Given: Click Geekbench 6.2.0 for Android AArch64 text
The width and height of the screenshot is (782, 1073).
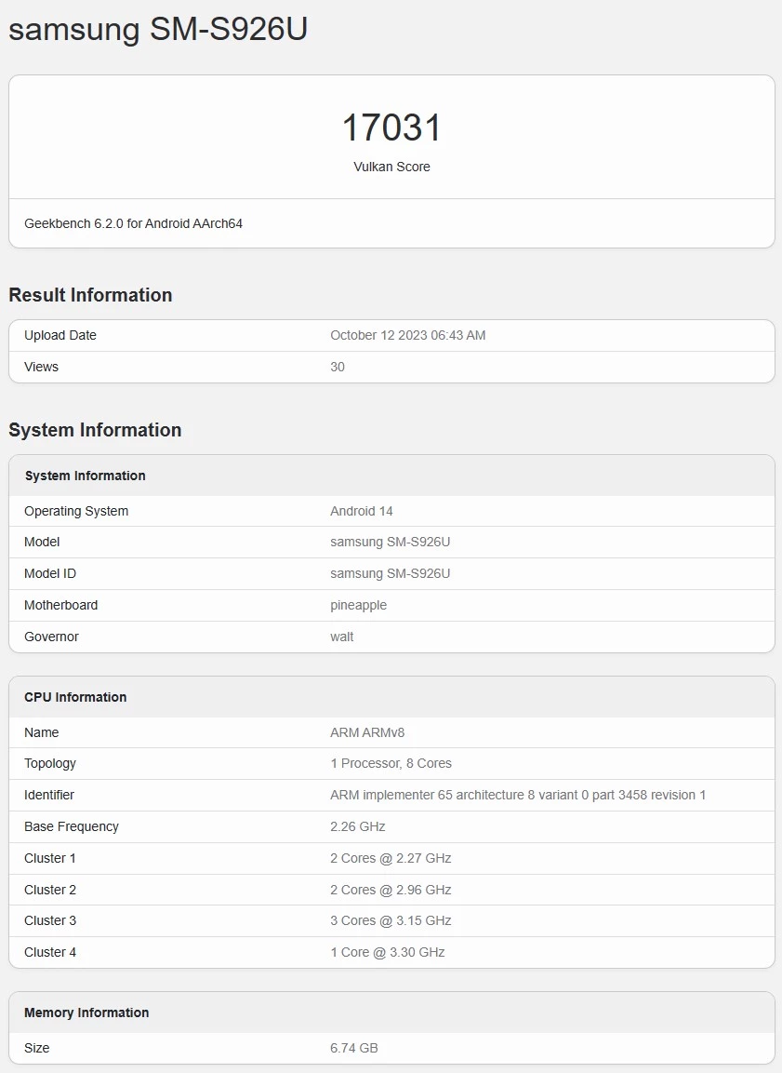Looking at the screenshot, I should [133, 223].
